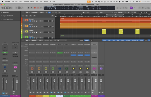Click the Piano instrument slot on Lead Sheet strip
Image resolution: width=151 pixels, height=97 pixels.
click(x=60, y=53)
